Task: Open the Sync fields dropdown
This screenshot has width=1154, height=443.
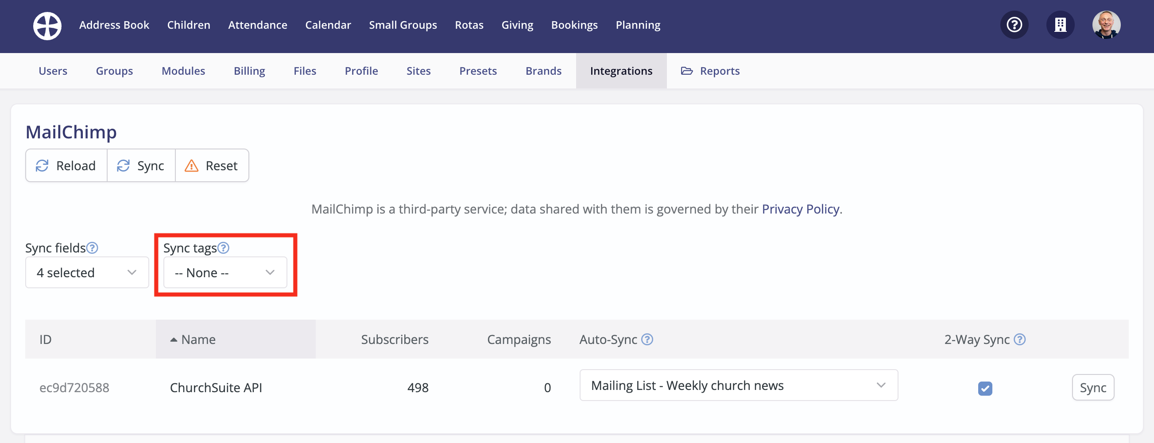Action: pyautogui.click(x=87, y=272)
